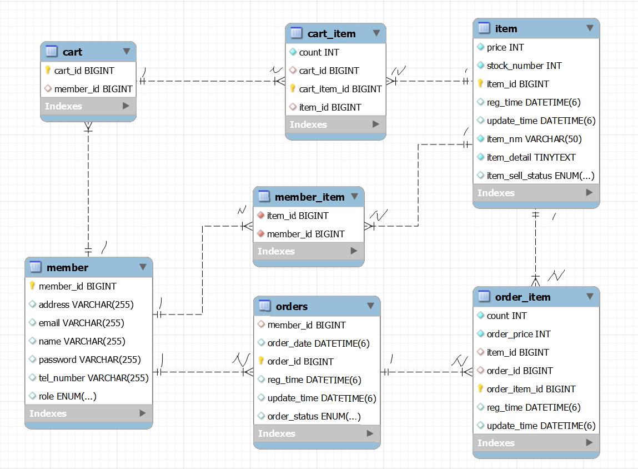Collapse the item table header arrow
This screenshot has height=469, width=638.
click(590, 28)
